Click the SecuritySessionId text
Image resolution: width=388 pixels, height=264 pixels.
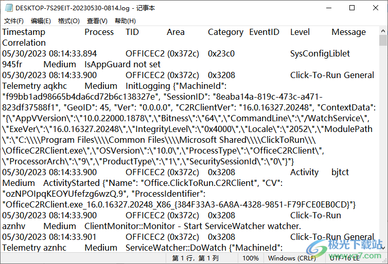pyautogui.click(x=223, y=161)
